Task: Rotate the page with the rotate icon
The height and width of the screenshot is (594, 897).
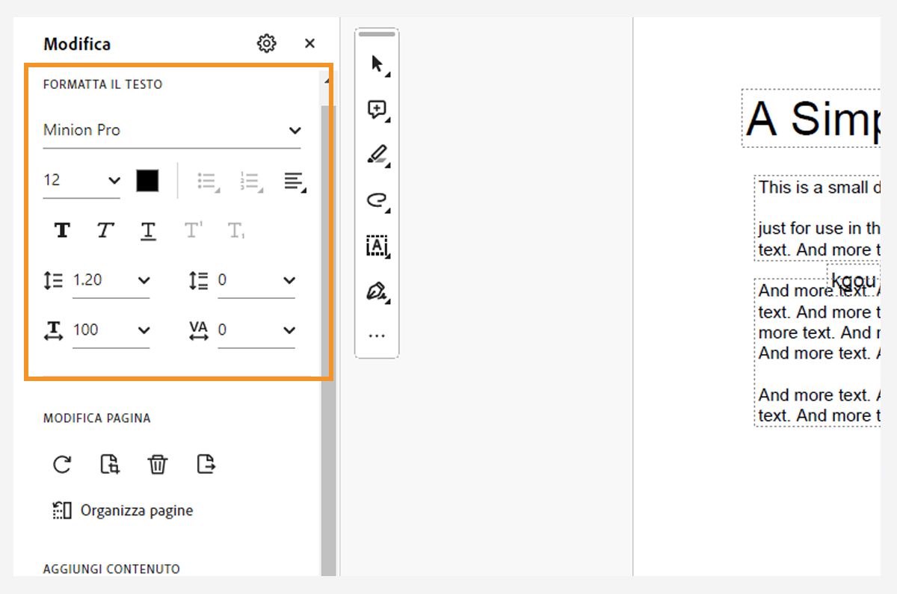Action: (x=62, y=464)
